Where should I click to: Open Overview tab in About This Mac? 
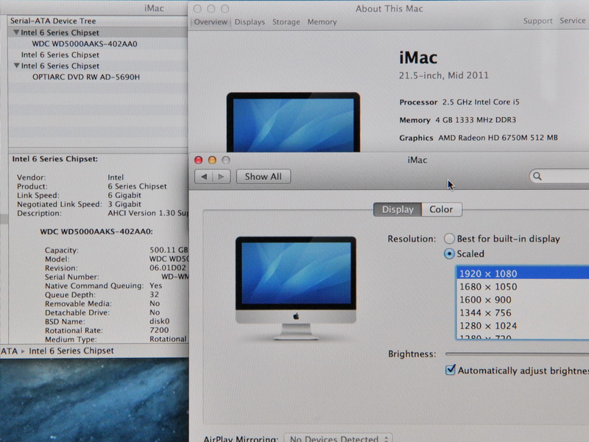point(211,22)
